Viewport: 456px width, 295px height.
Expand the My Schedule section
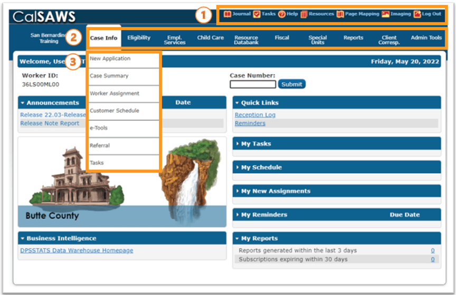(x=237, y=168)
